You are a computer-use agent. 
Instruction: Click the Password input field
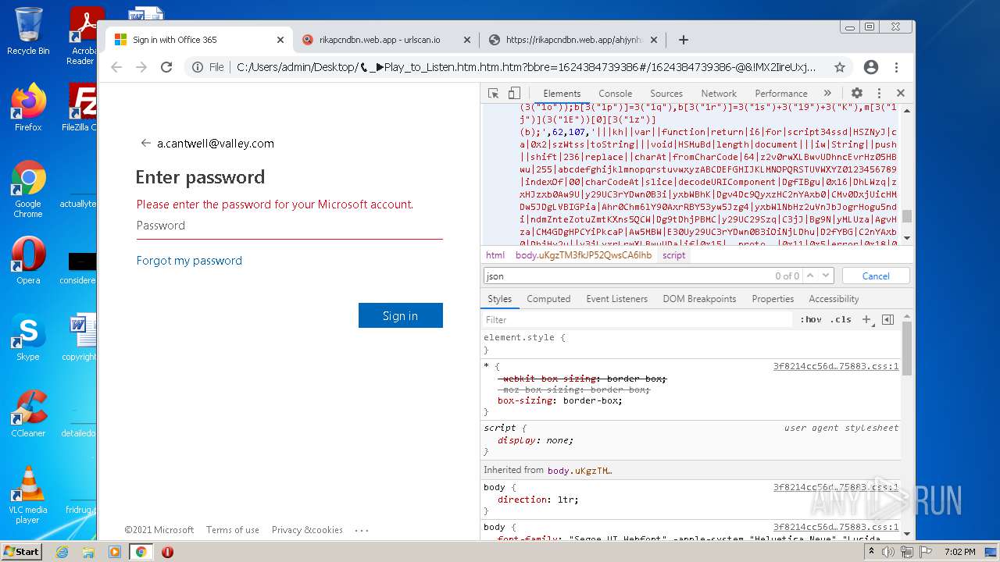pyautogui.click(x=289, y=226)
